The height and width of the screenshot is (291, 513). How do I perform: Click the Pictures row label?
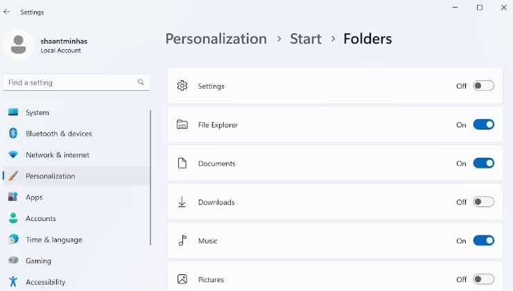pos(211,279)
